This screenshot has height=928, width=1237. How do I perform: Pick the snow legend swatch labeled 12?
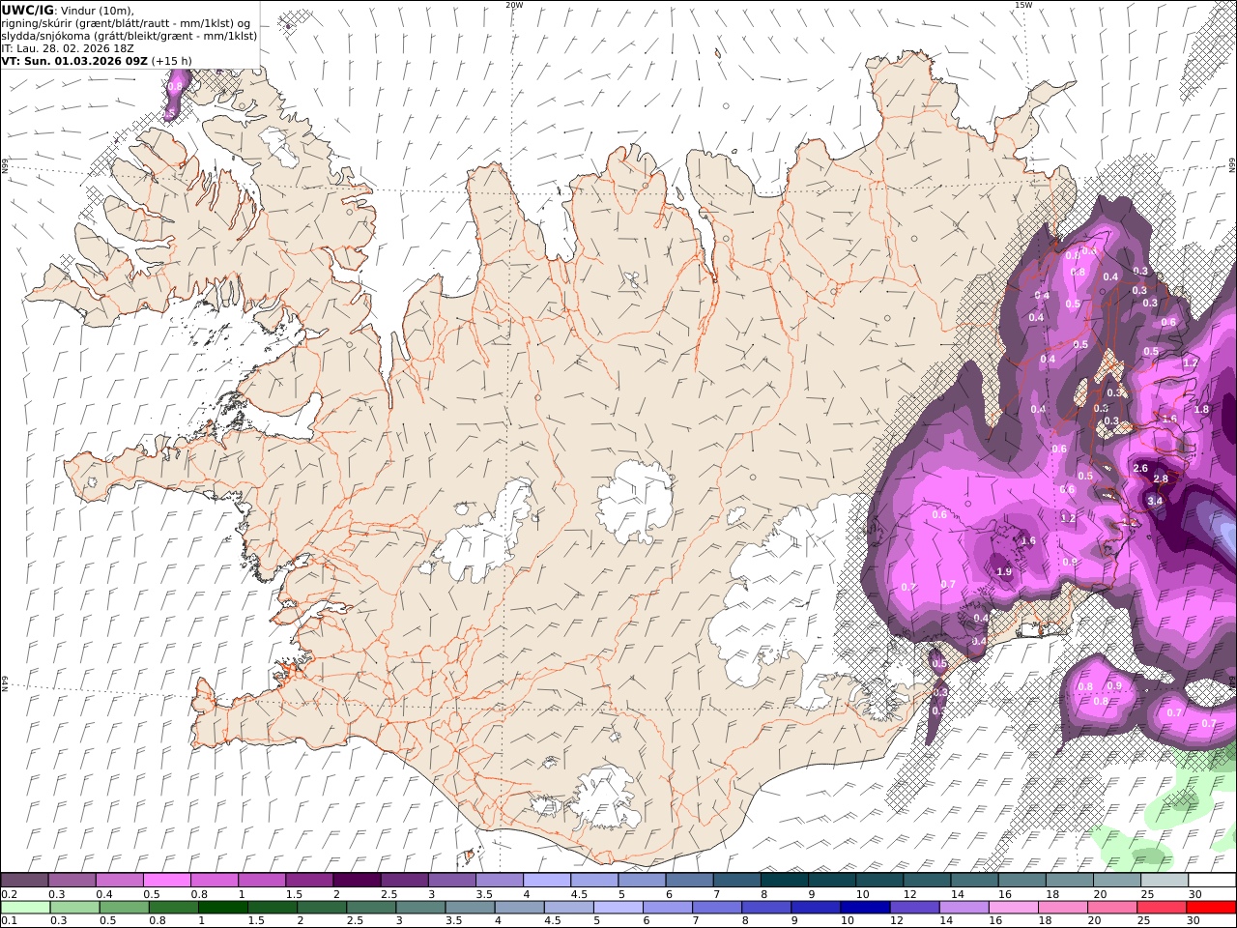click(x=926, y=881)
